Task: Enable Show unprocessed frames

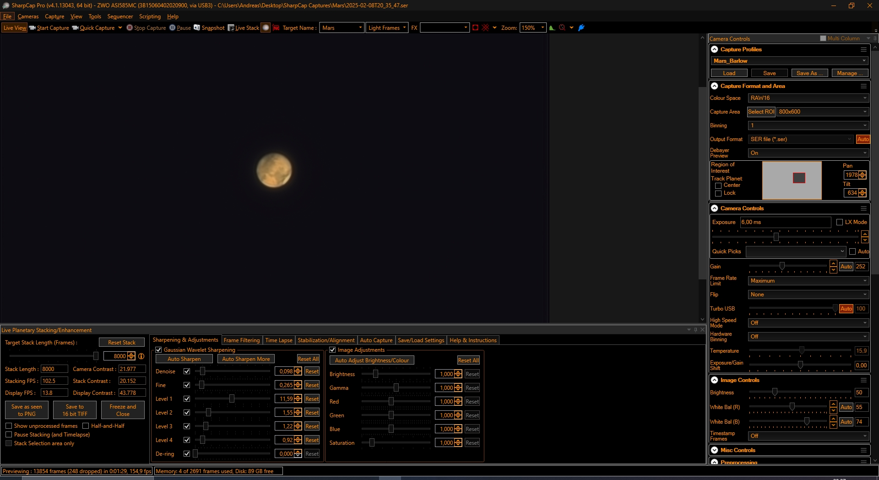Action: [x=9, y=426]
